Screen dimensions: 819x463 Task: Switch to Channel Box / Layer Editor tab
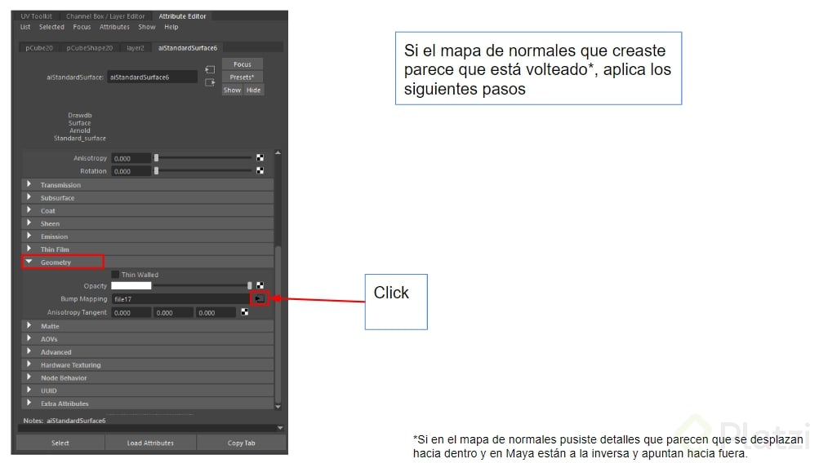[105, 16]
